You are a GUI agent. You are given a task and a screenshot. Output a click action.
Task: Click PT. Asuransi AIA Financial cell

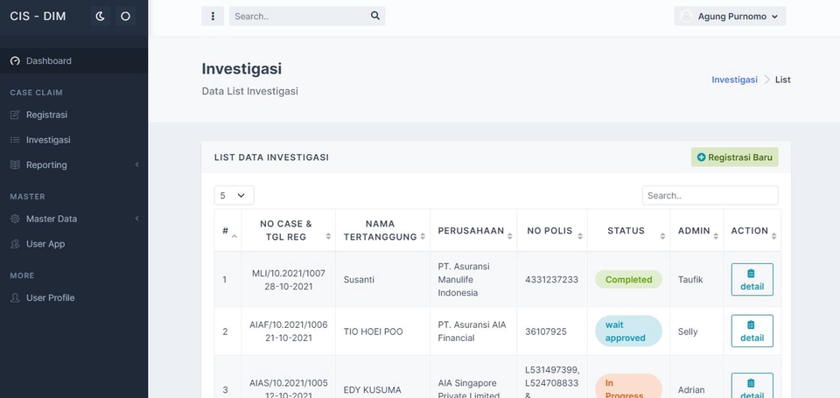coord(473,332)
